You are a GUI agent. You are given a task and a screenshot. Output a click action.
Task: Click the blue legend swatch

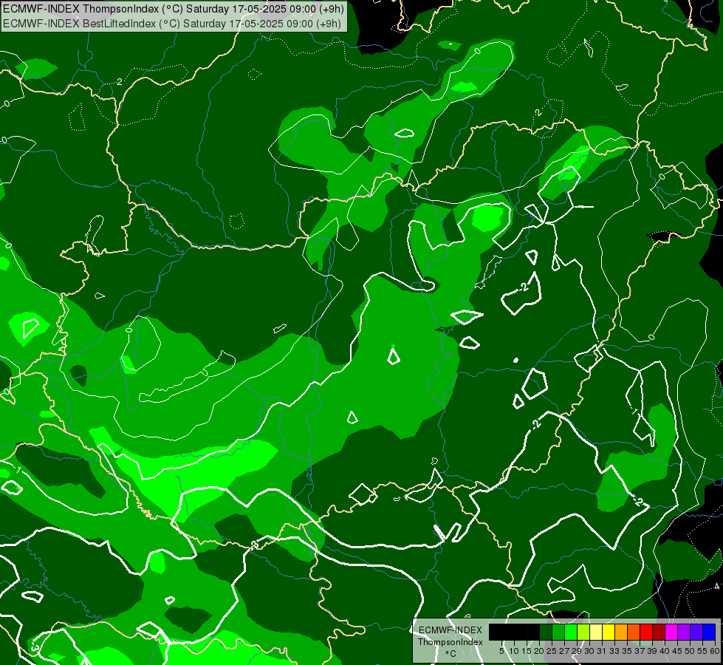coord(709,632)
